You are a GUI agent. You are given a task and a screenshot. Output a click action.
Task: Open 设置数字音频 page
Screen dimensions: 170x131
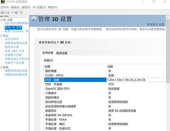click(x=13, y=55)
